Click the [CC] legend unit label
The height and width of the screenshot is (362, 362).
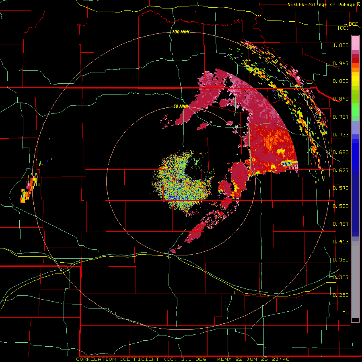click(x=343, y=28)
